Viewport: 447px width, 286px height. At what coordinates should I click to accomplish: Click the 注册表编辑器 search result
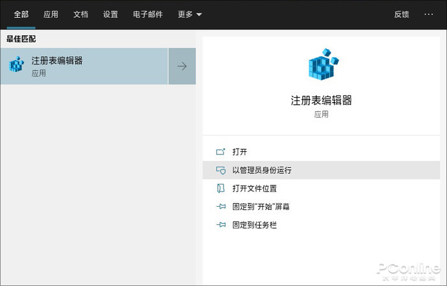[84, 66]
